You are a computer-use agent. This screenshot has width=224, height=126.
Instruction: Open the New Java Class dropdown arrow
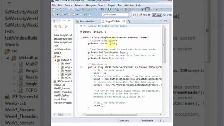[x=92, y=9]
